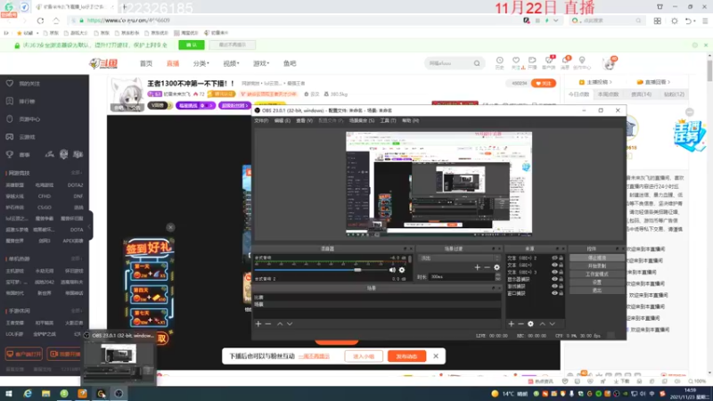Image resolution: width=713 pixels, height=401 pixels.
Task: Collapse the Douyu left sidebar handle
Action: click(90, 225)
